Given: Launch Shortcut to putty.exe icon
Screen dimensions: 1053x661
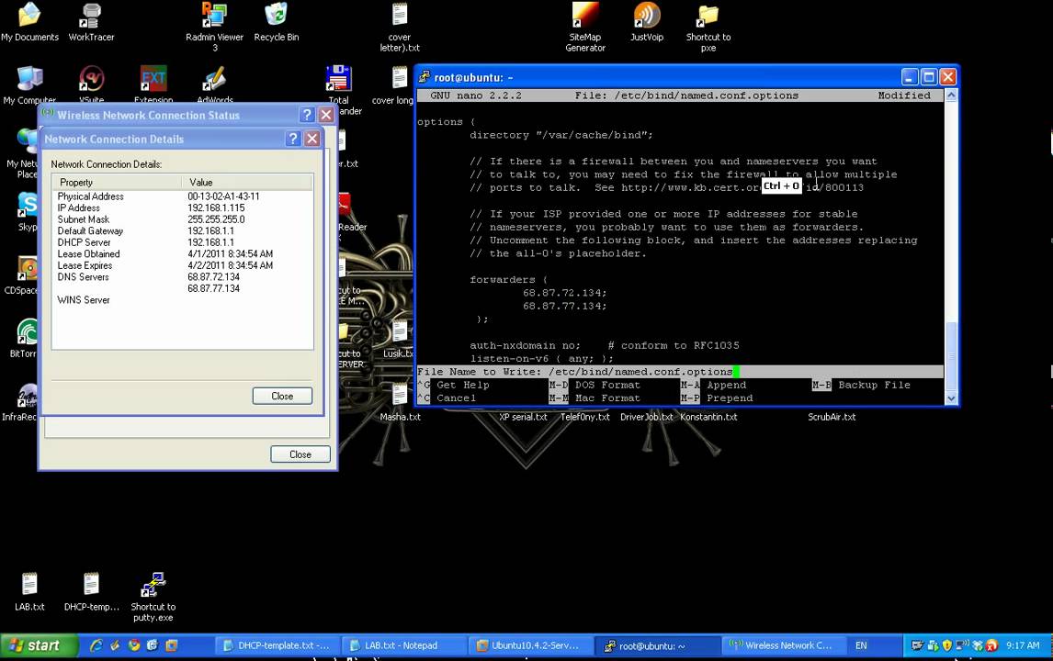Looking at the screenshot, I should (x=153, y=596).
